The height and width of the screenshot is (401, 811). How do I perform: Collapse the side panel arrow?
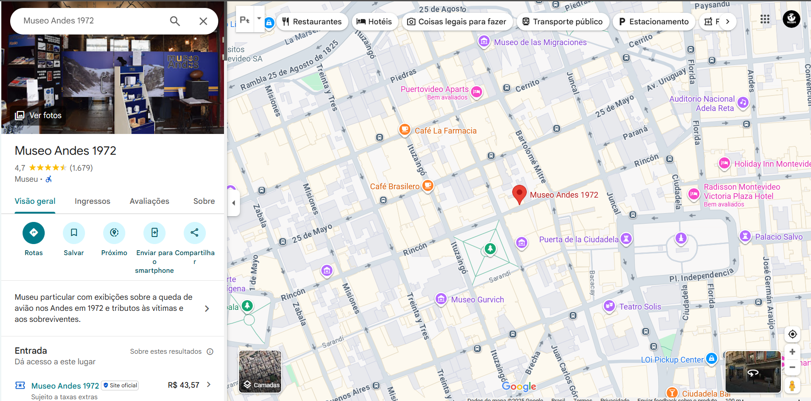pos(234,203)
